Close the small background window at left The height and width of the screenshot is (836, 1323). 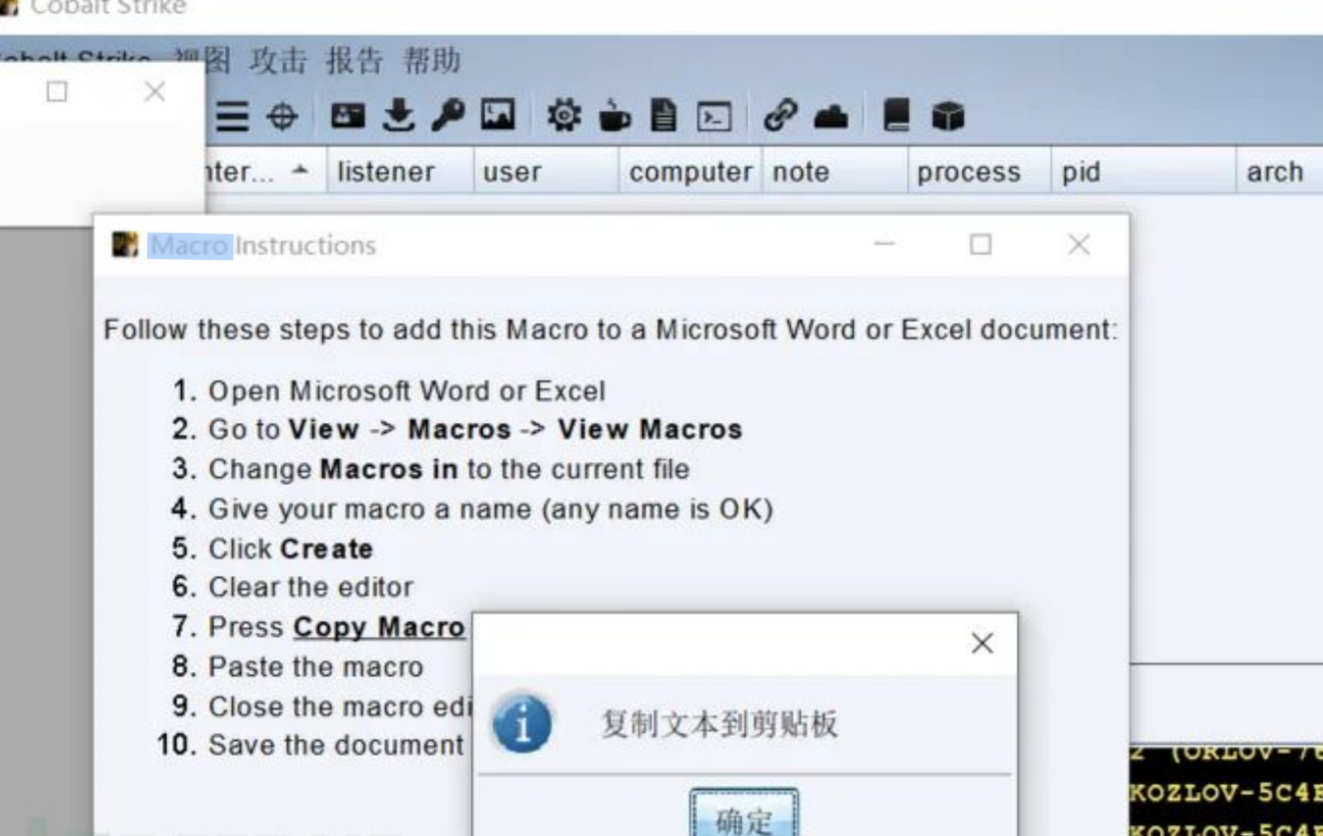pos(155,91)
